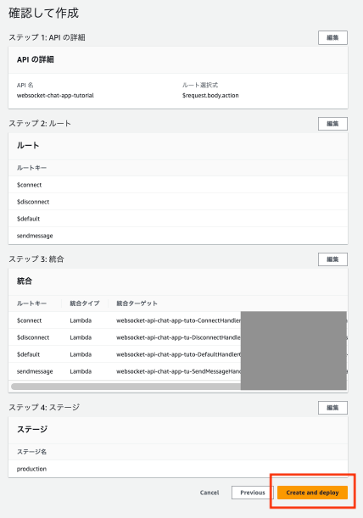
Task: Click the production stage name
Action: (31, 469)
